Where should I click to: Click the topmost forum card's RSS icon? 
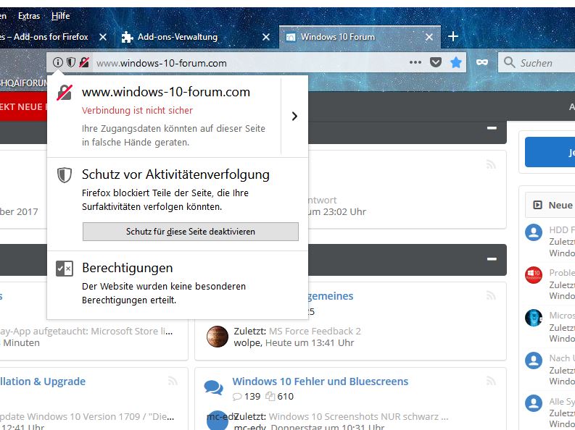(x=491, y=164)
